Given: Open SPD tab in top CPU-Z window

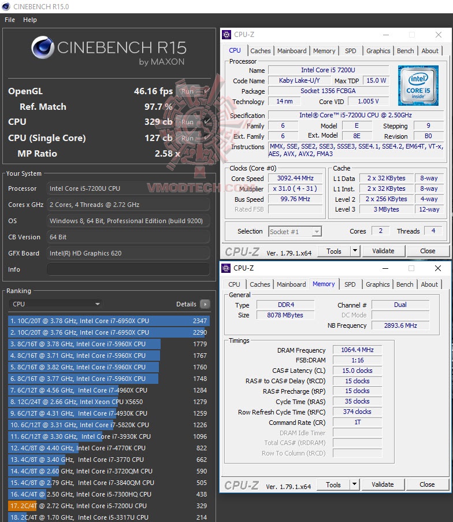Looking at the screenshot, I should click(x=351, y=51).
